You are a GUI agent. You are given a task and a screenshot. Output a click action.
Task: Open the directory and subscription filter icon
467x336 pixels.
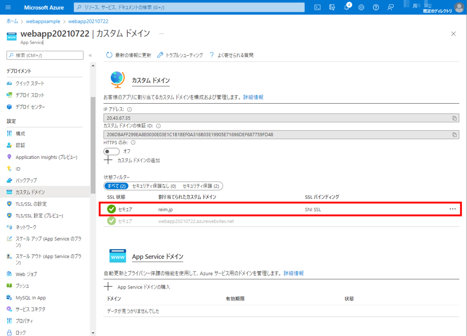332,7
